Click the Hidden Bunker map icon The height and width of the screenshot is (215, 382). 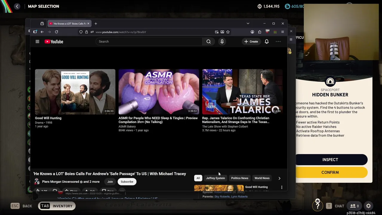tap(330, 82)
